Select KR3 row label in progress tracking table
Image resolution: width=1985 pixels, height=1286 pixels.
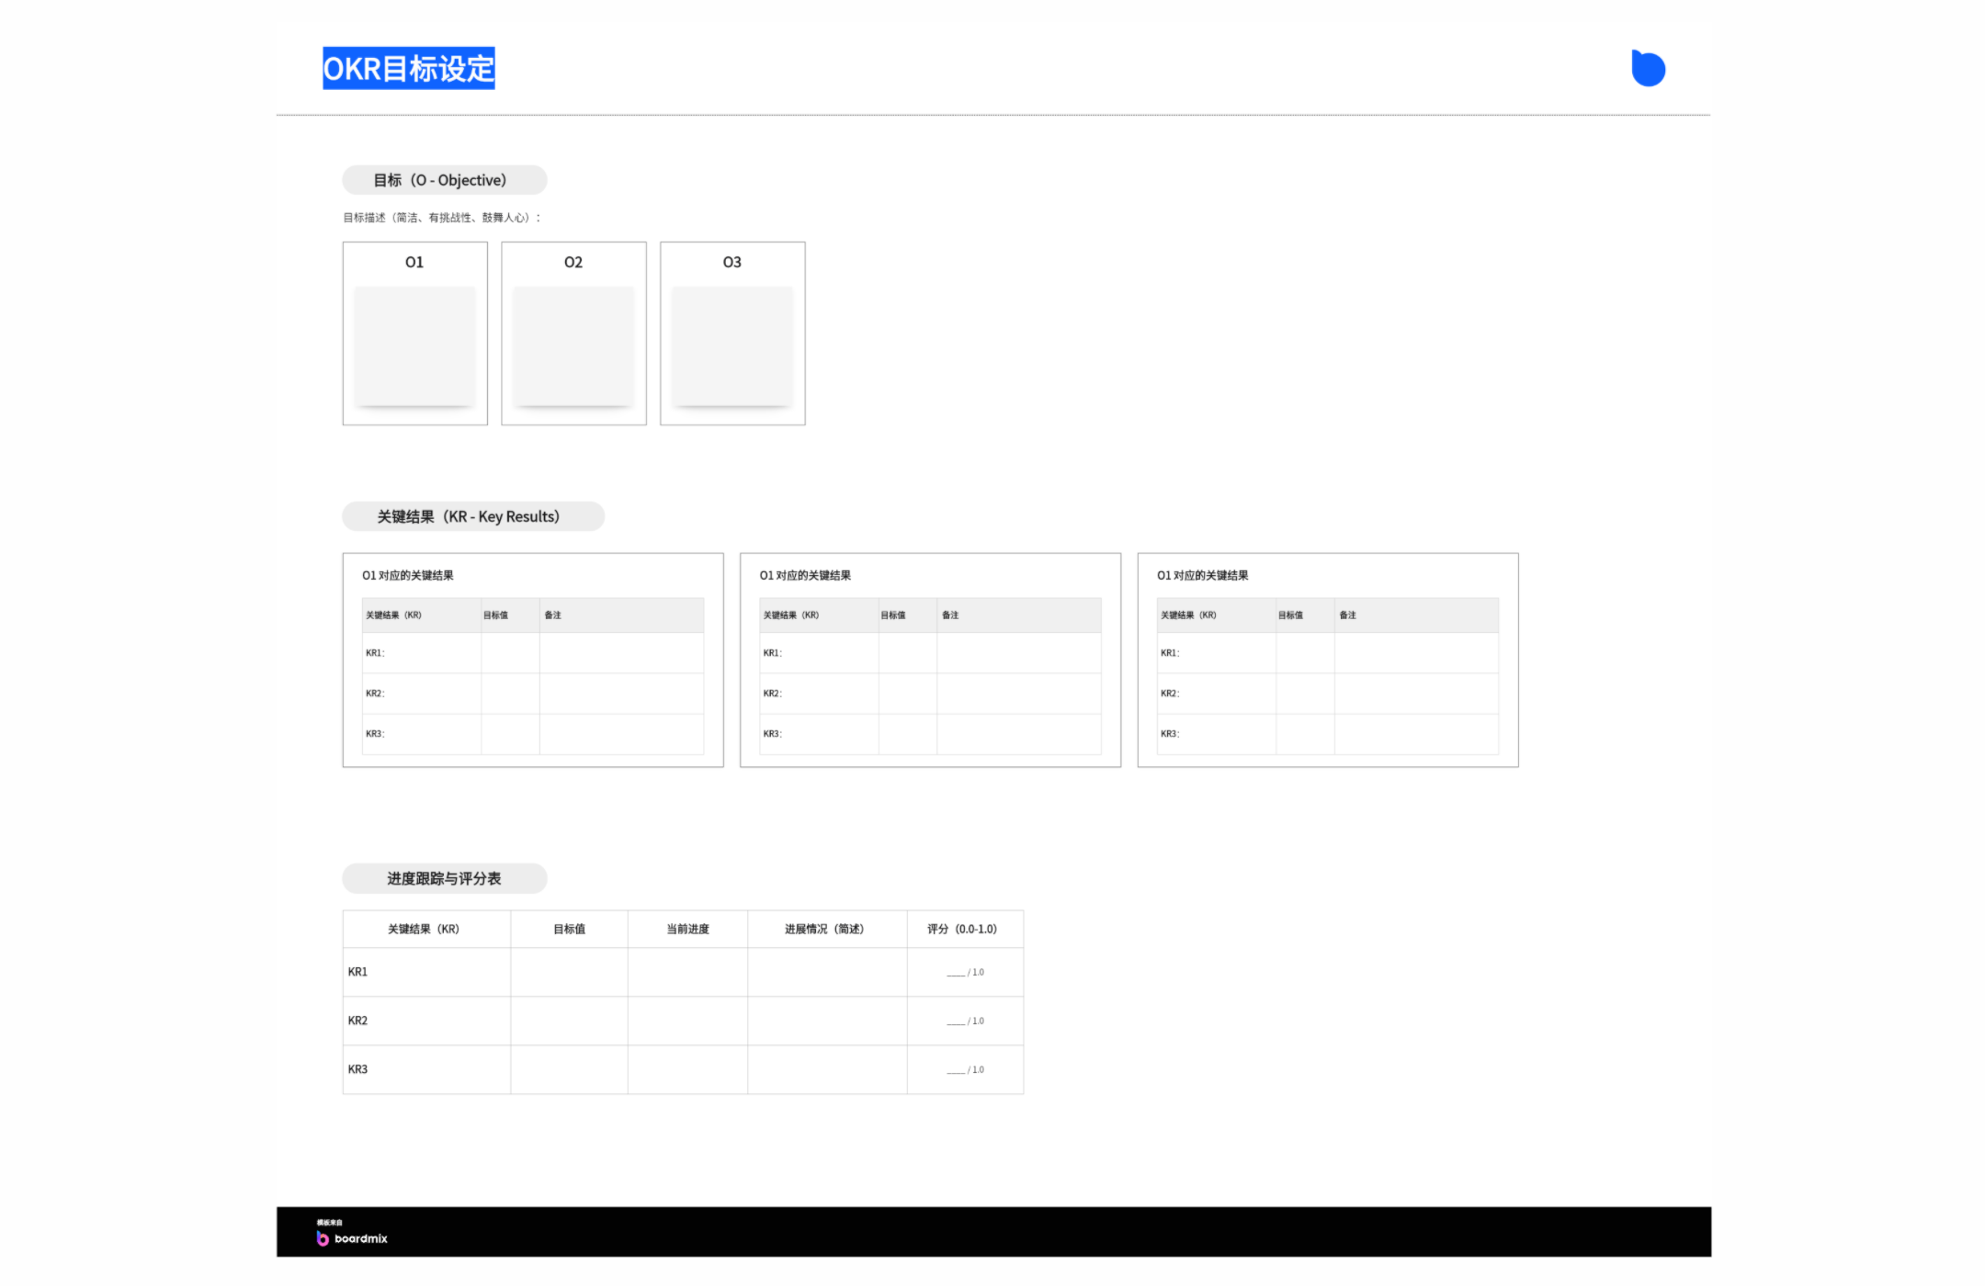click(357, 1069)
